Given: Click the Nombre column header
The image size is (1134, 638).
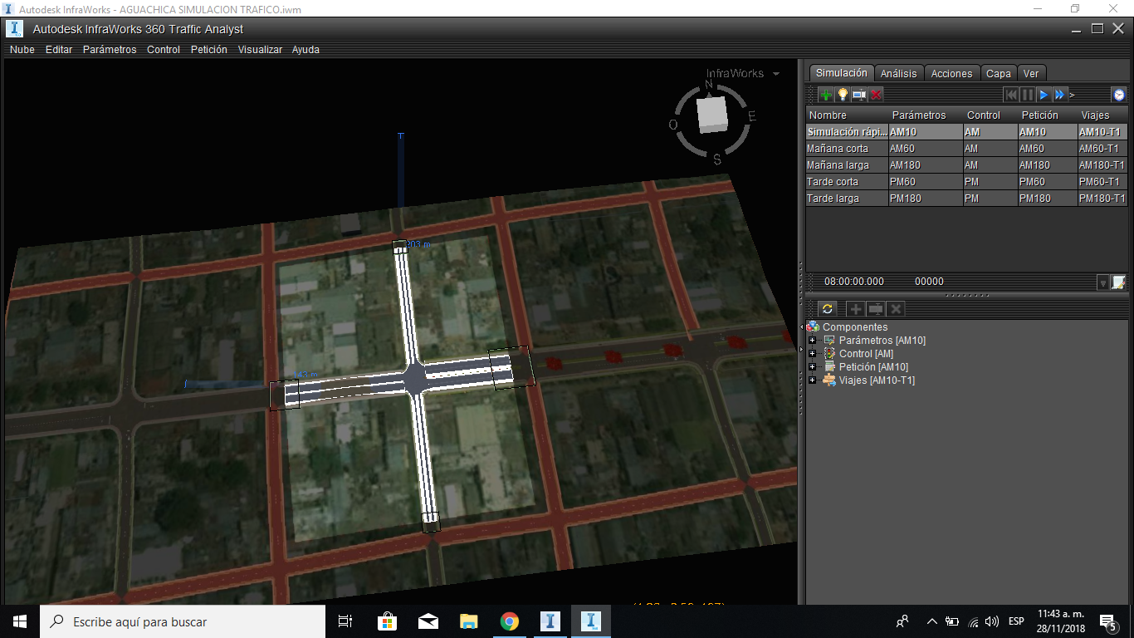Looking at the screenshot, I should coord(847,115).
